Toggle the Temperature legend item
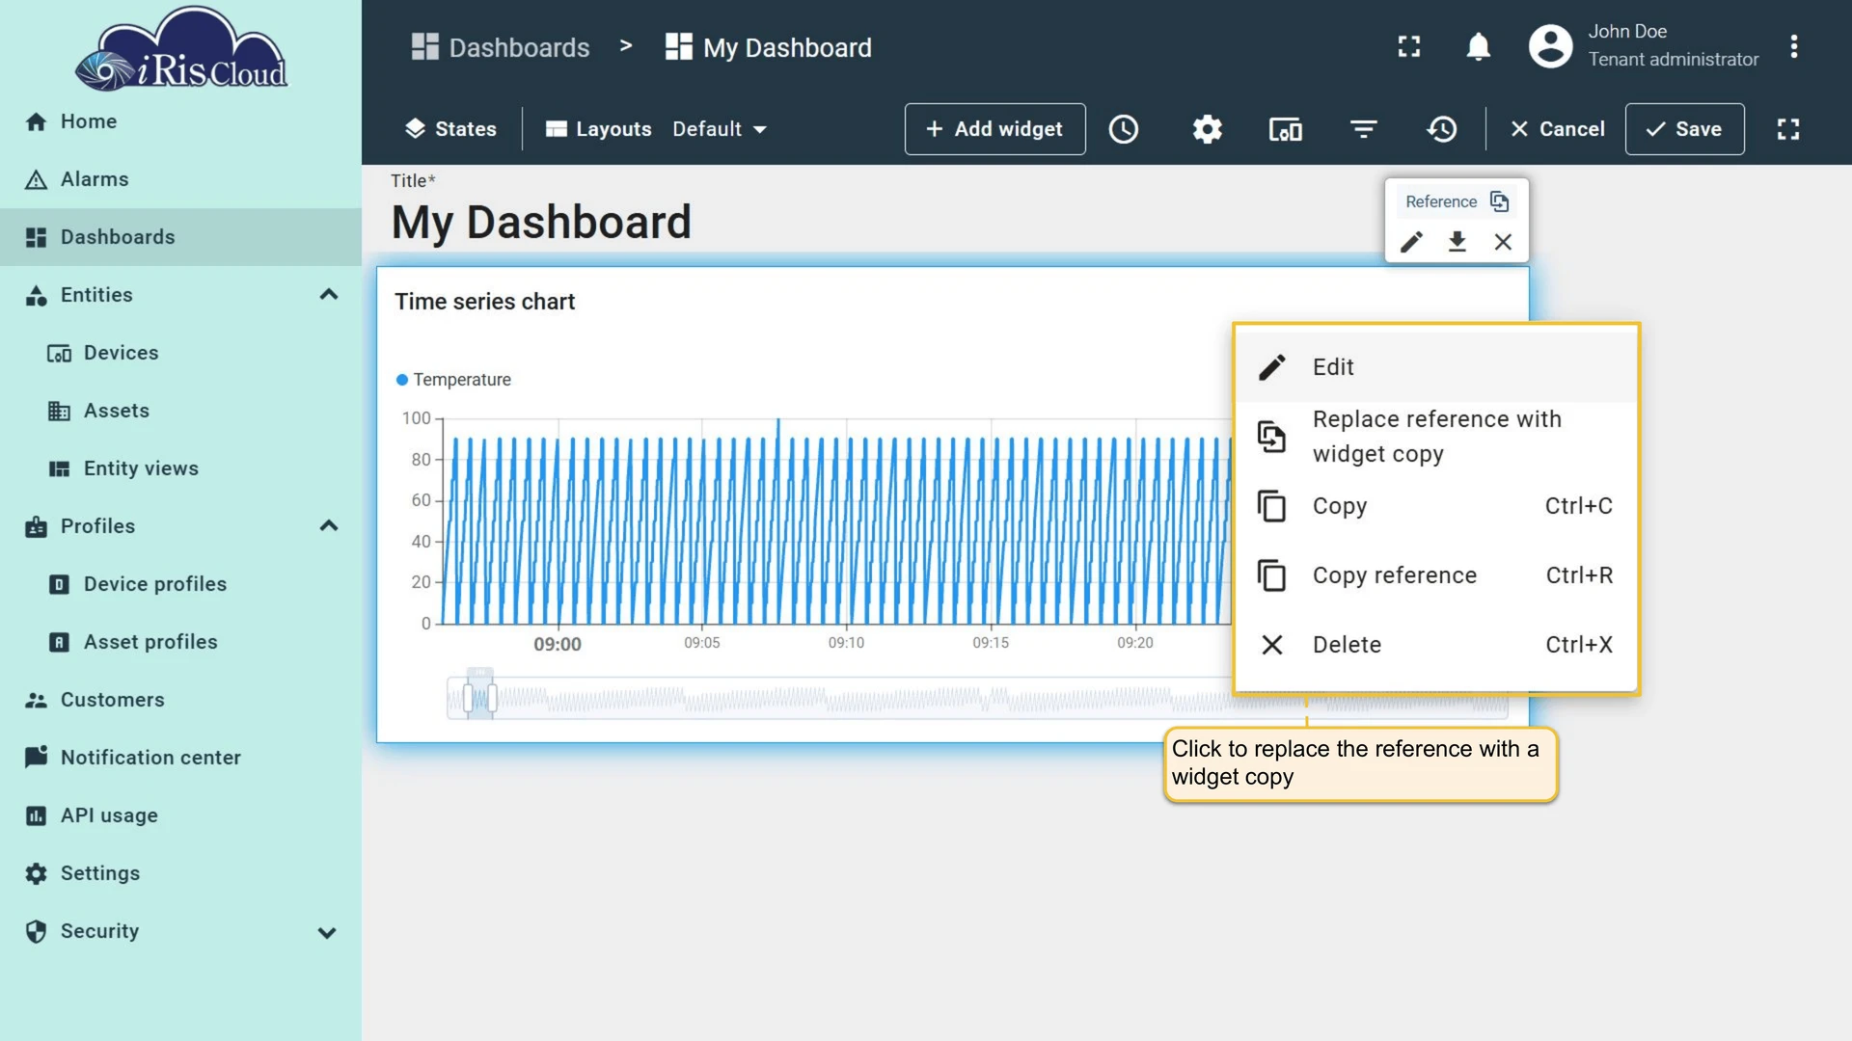This screenshot has height=1041, width=1852. click(453, 380)
